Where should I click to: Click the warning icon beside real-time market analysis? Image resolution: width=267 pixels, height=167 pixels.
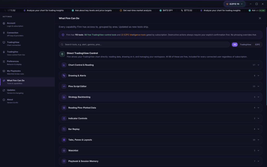point(121,10)
